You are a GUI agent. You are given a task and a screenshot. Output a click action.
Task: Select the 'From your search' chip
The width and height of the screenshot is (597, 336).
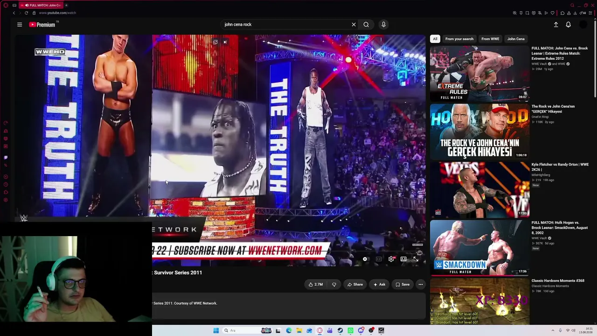click(x=459, y=39)
